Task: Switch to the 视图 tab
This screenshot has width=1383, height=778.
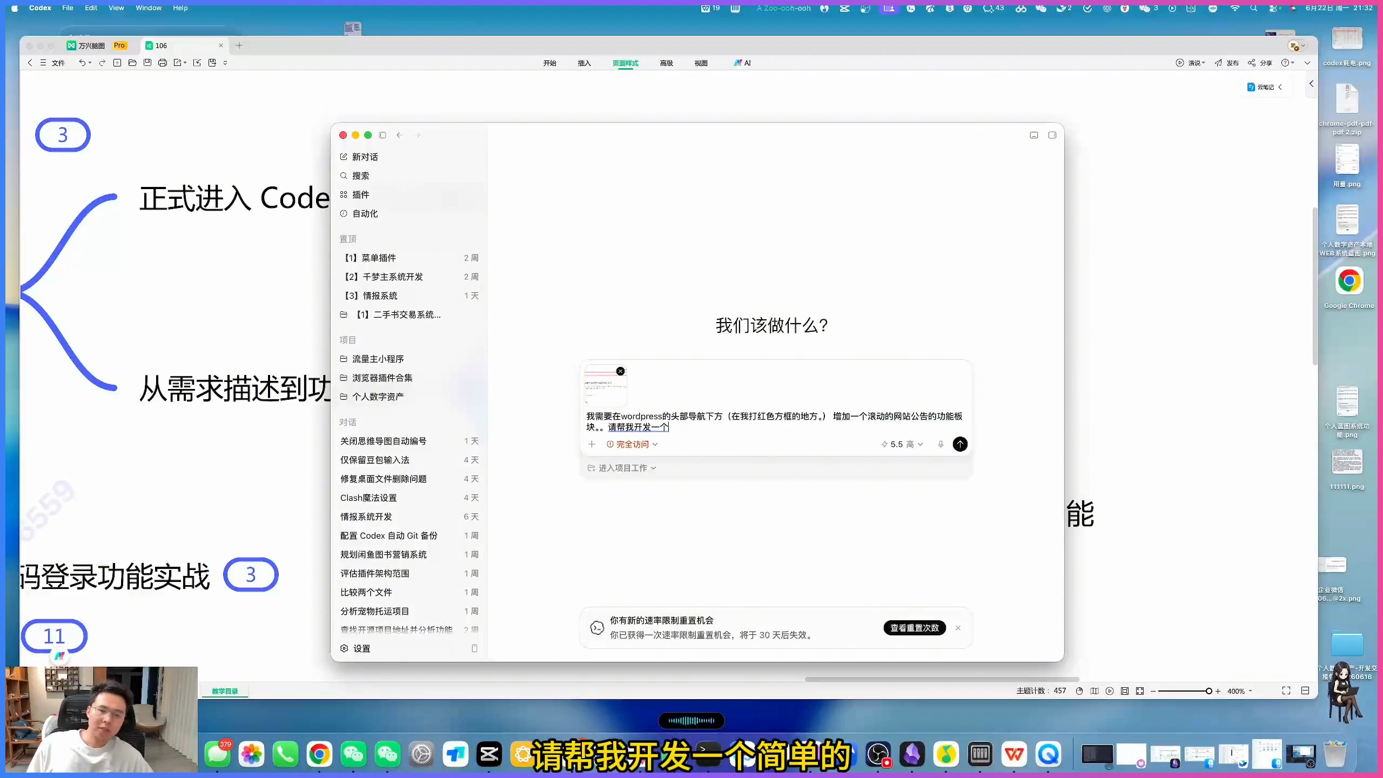Action: [x=701, y=63]
